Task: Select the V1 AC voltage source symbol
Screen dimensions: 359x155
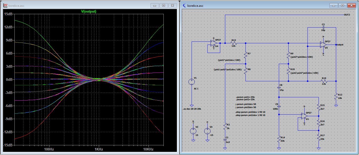Action: click(192, 82)
